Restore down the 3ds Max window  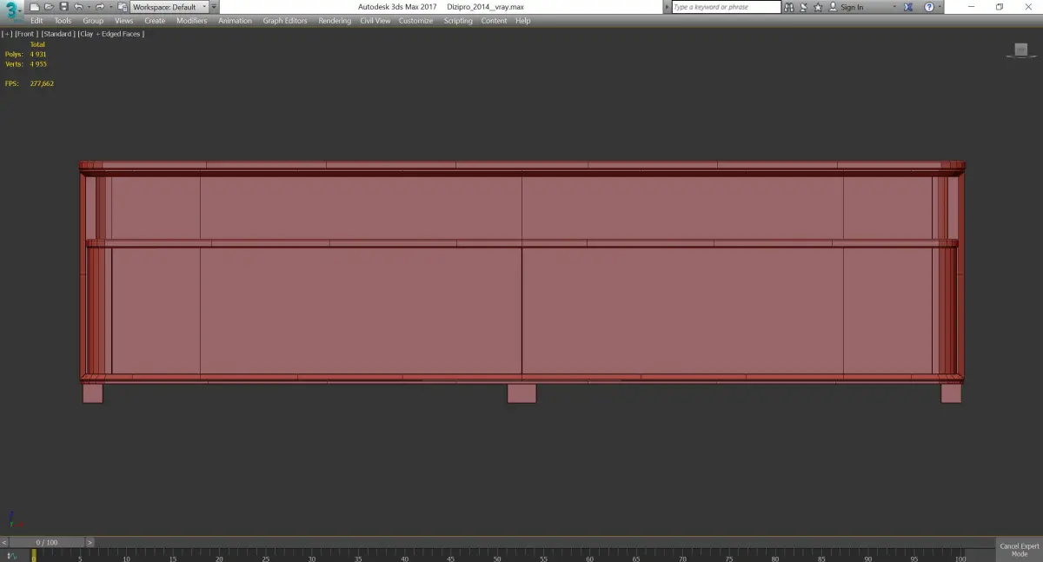tap(1000, 7)
